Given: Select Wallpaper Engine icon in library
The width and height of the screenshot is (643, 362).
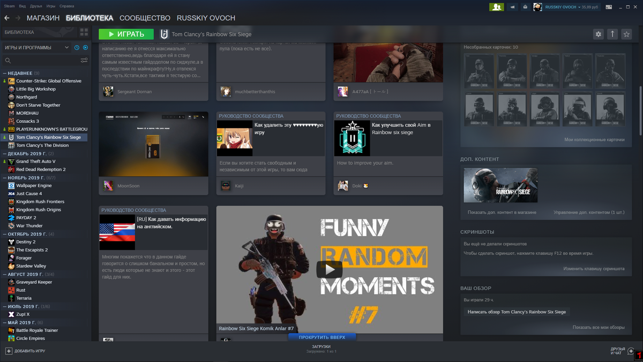Looking at the screenshot, I should click(11, 186).
